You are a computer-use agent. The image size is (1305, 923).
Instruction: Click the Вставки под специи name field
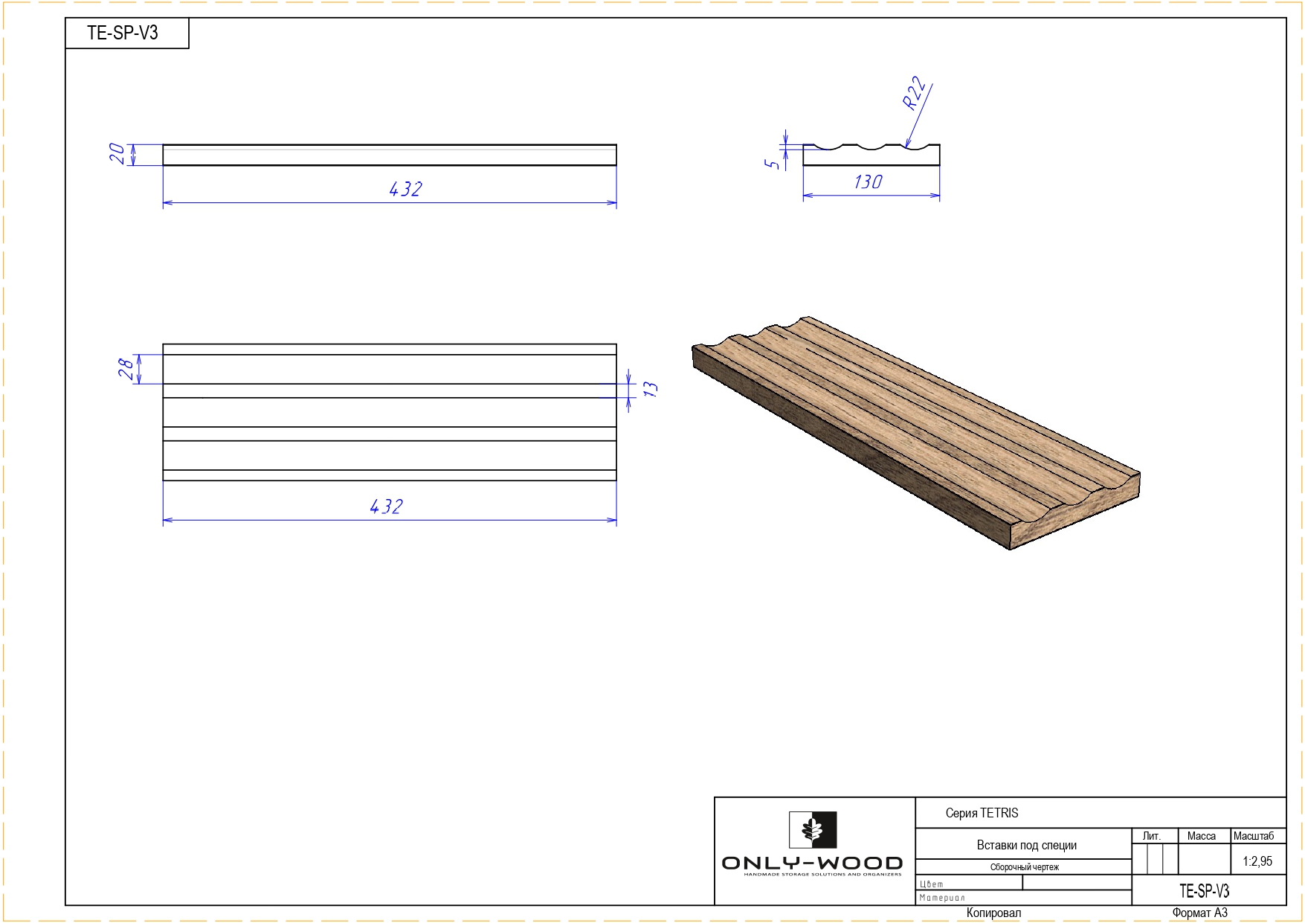pyautogui.click(x=1026, y=845)
